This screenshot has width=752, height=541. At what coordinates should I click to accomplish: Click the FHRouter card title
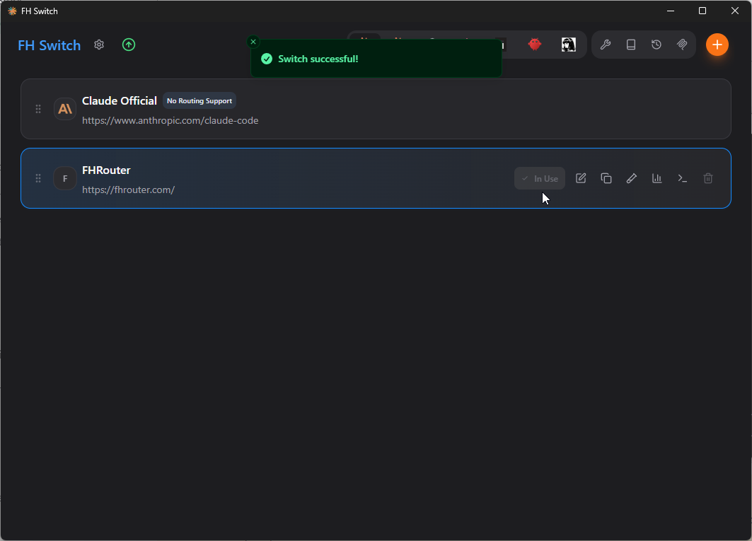click(106, 170)
